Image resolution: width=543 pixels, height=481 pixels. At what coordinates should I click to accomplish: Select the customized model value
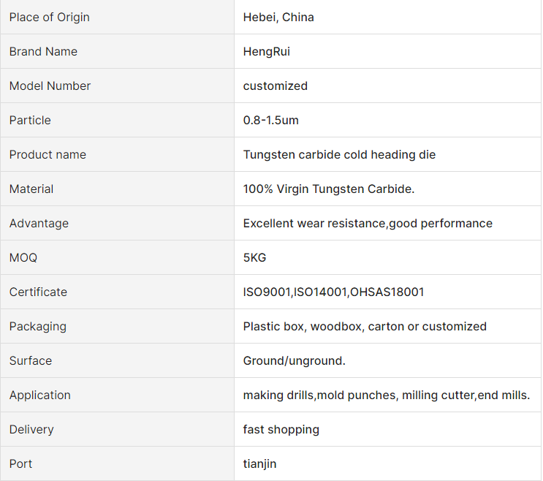tap(276, 86)
